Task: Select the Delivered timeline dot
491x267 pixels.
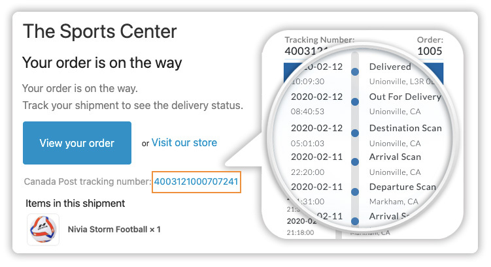Action: click(x=355, y=72)
